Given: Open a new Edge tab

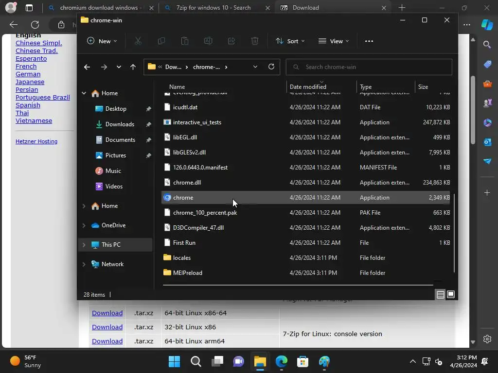Looking at the screenshot, I should pos(402,8).
